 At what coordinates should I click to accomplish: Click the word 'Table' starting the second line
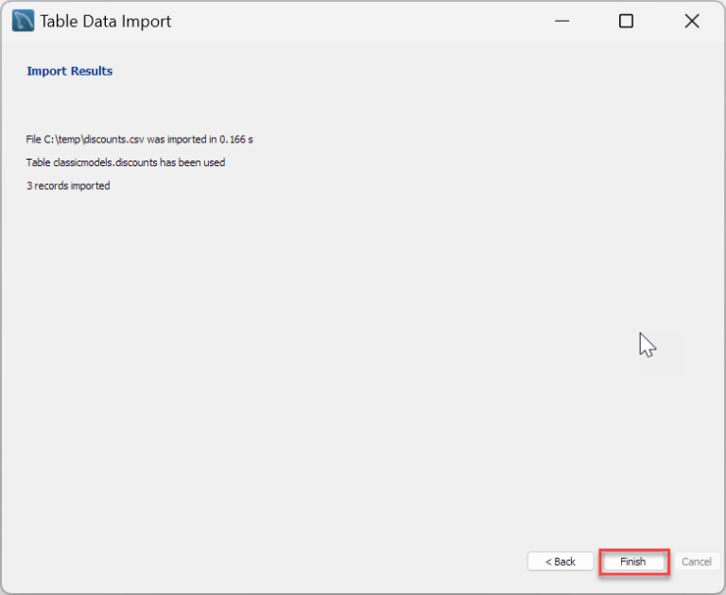(38, 162)
